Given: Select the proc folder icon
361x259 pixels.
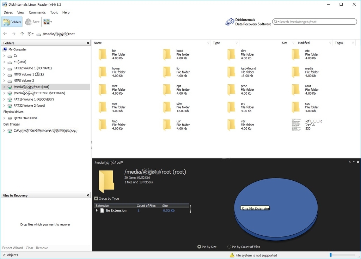Looking at the screenshot, I should 231,90.
